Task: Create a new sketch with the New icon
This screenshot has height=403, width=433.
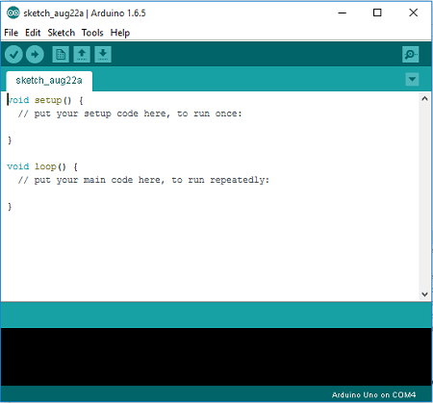Action: tap(61, 54)
